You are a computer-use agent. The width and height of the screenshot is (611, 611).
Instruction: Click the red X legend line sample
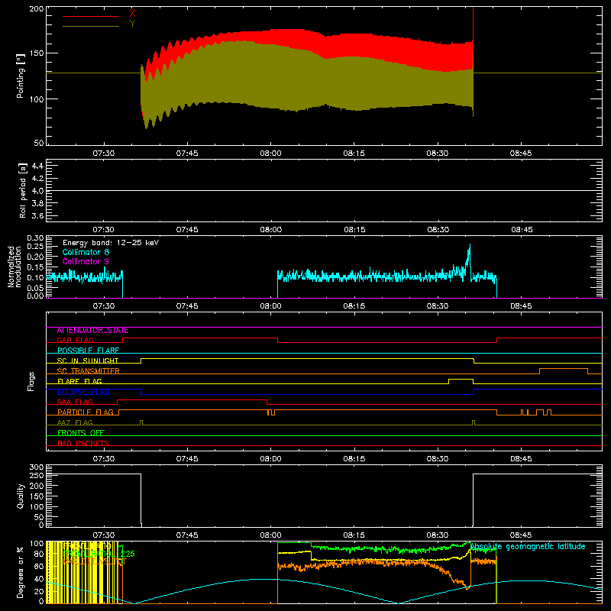91,16
